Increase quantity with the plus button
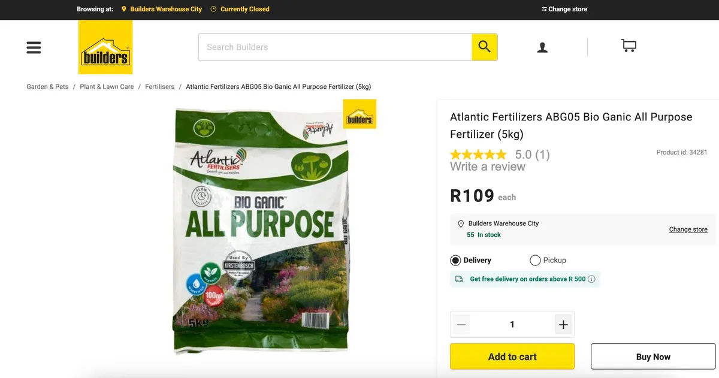The image size is (719, 378). [x=563, y=325]
